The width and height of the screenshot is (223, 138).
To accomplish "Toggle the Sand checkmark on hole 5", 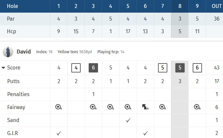I will click(128, 120).
